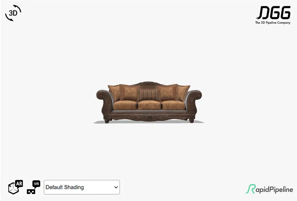
Task: Select the Default Shading combo box text
Action: coord(65,187)
